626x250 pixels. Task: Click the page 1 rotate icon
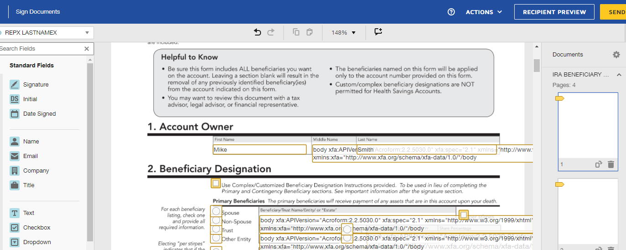click(599, 164)
